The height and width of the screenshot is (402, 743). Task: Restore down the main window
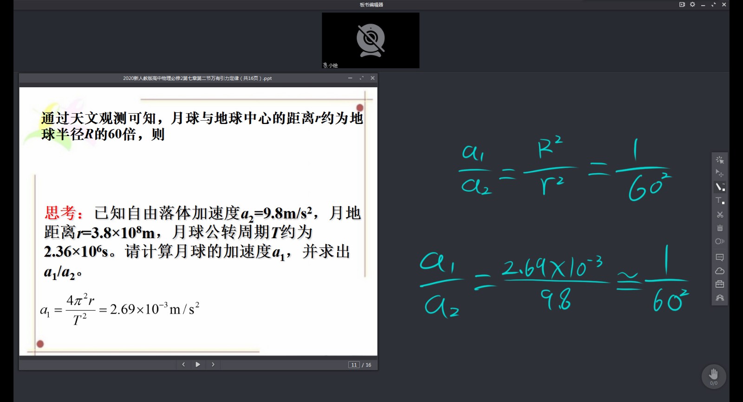tap(714, 5)
